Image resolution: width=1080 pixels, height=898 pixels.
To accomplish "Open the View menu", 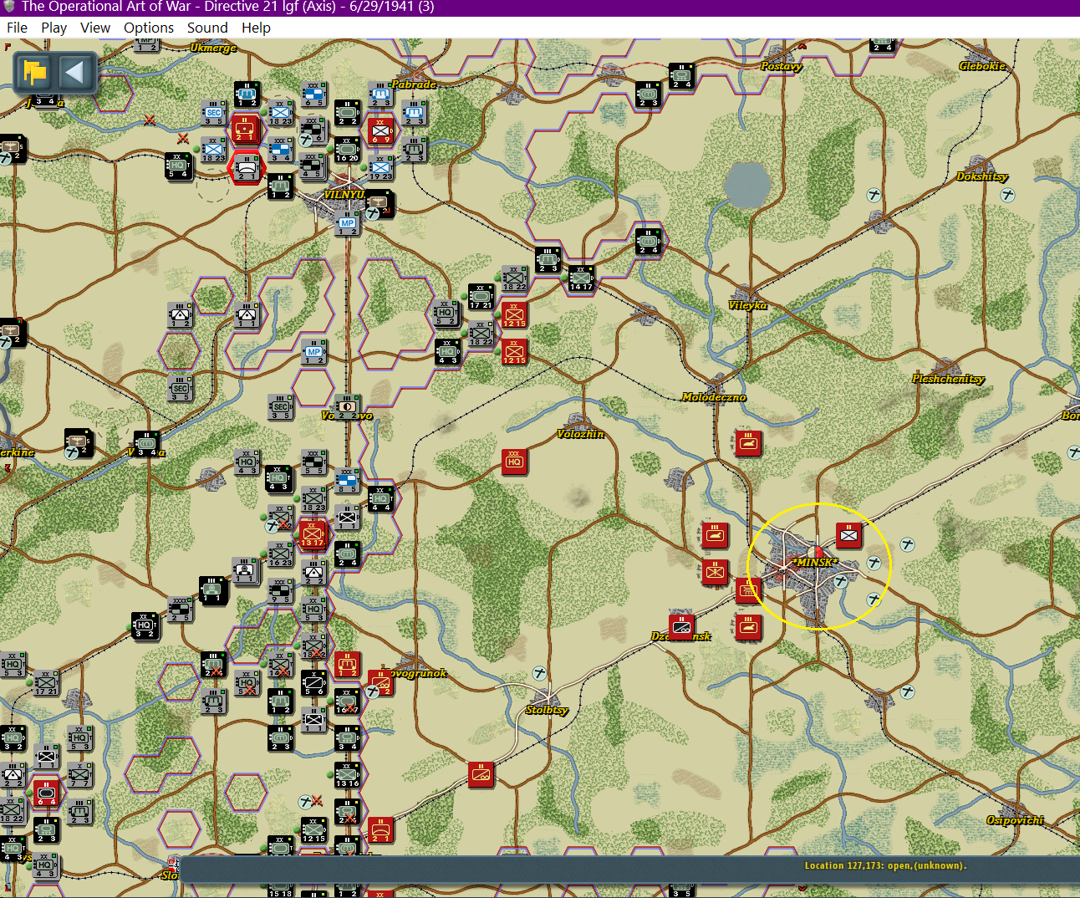I will (95, 28).
